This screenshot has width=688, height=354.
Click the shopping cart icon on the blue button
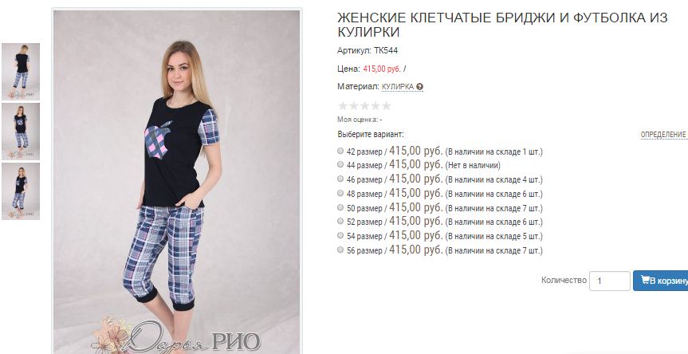pyautogui.click(x=645, y=280)
